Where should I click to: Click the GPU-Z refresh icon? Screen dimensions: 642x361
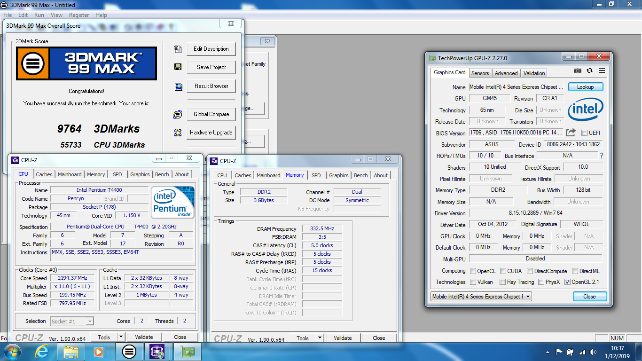[590, 71]
